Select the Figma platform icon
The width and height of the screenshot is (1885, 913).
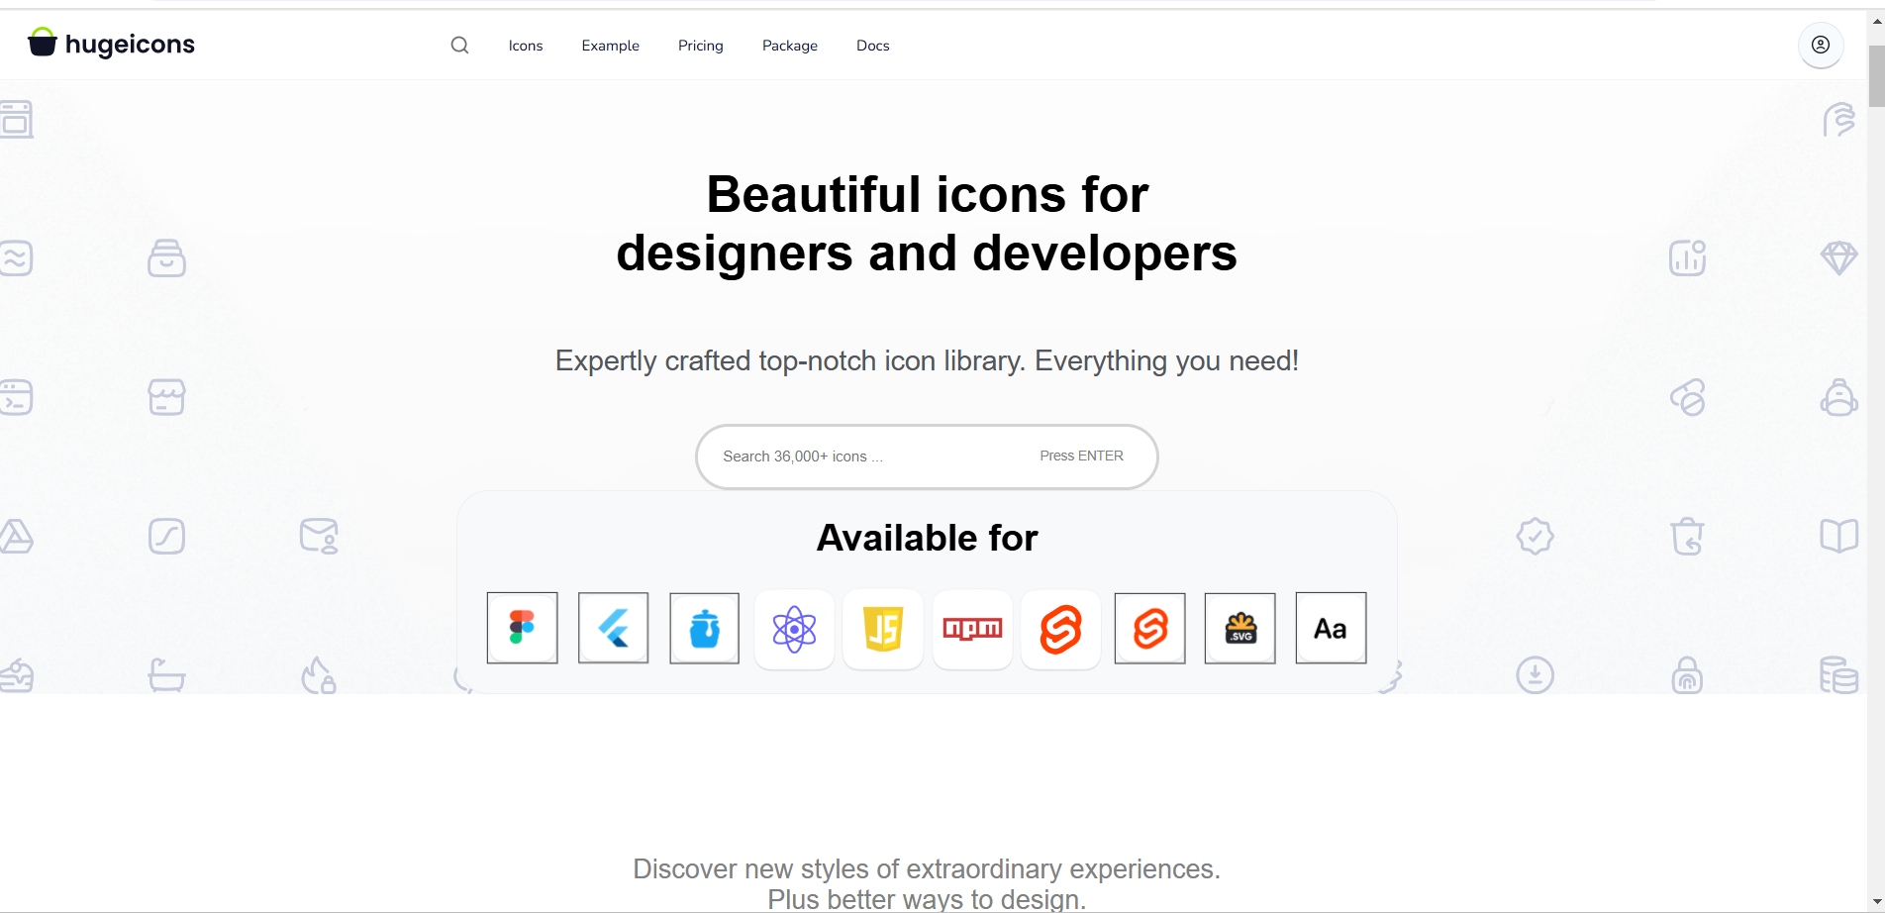522,628
